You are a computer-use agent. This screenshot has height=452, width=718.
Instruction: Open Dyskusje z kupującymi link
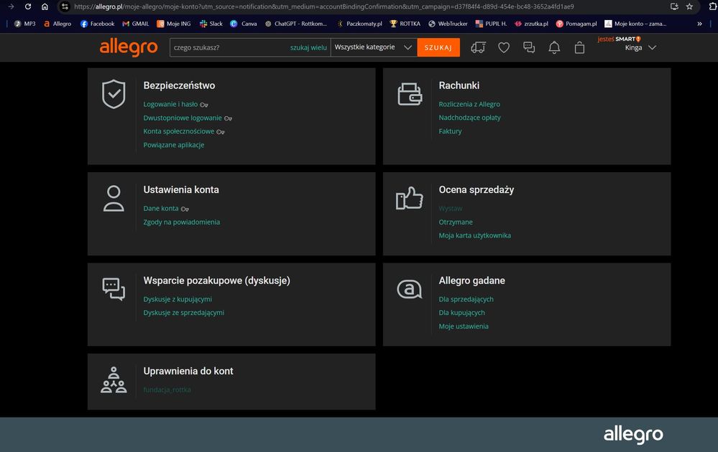(178, 299)
